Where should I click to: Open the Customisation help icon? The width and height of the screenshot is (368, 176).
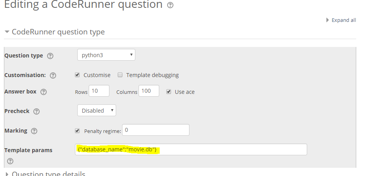click(53, 75)
